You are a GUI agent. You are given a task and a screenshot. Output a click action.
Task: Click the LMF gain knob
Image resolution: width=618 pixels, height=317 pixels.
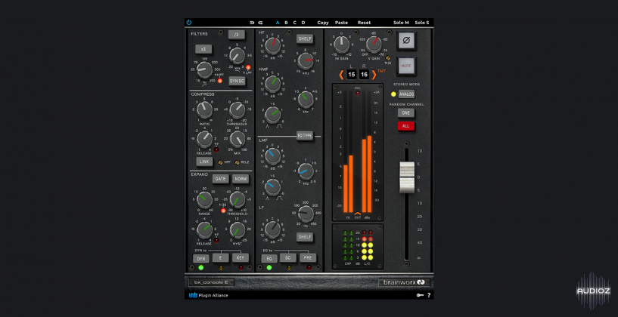tap(272, 155)
